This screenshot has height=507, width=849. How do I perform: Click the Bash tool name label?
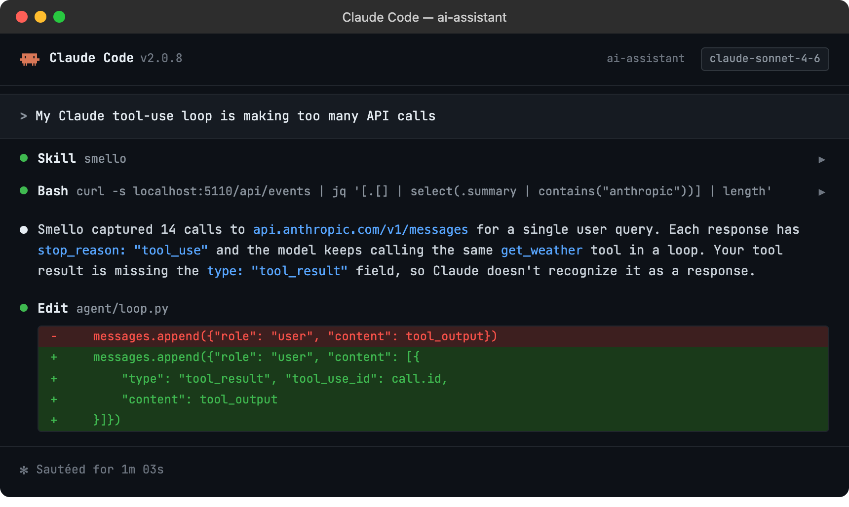[x=53, y=191]
